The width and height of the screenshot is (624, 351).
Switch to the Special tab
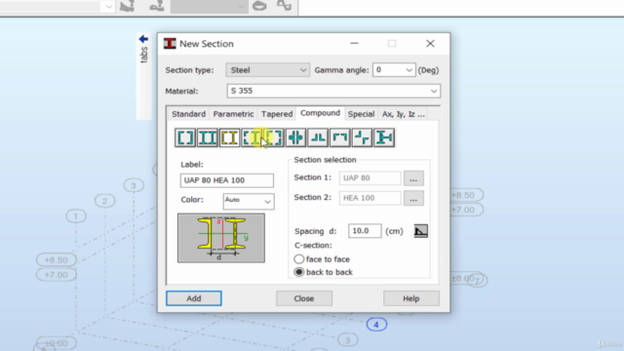[361, 114]
